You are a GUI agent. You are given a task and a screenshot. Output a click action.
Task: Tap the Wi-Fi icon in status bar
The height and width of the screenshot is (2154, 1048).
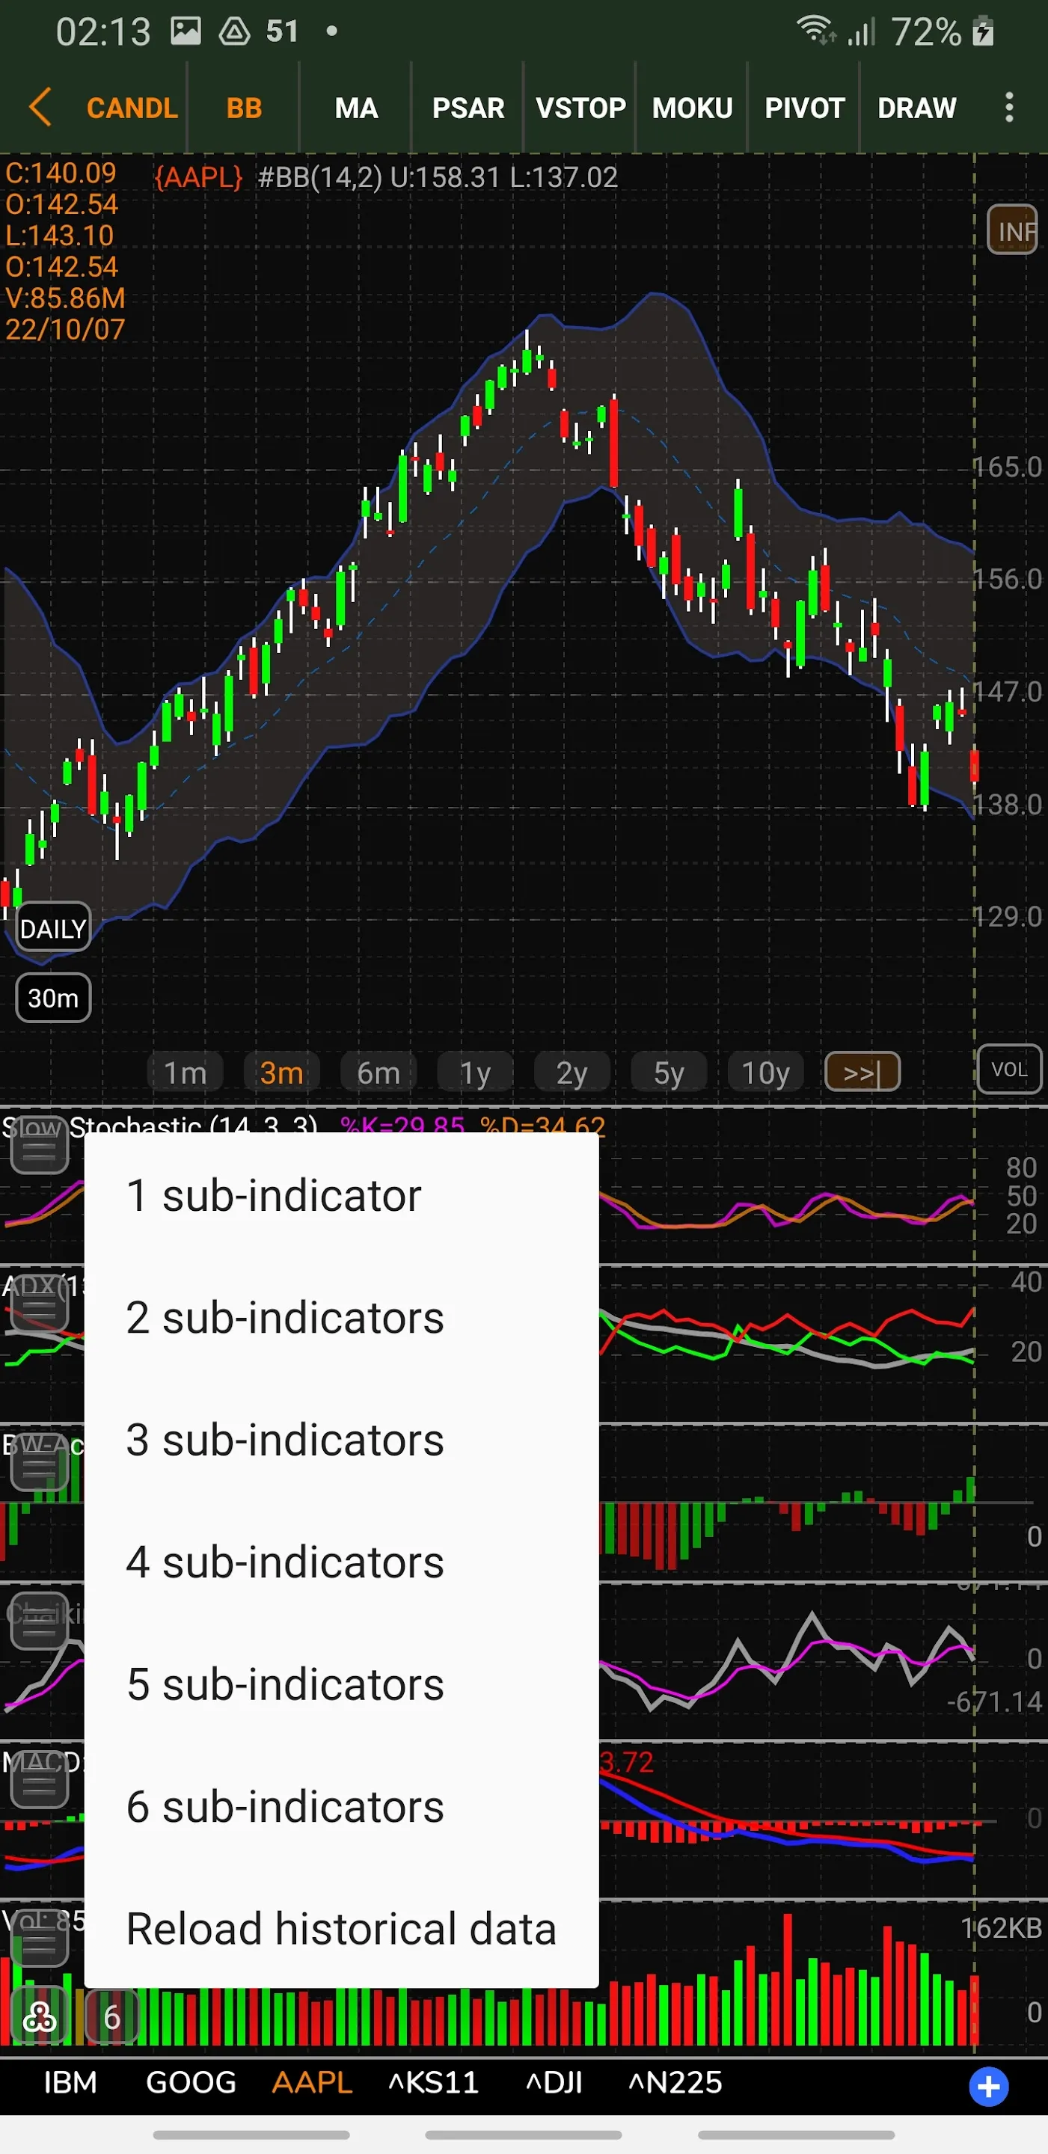(815, 30)
